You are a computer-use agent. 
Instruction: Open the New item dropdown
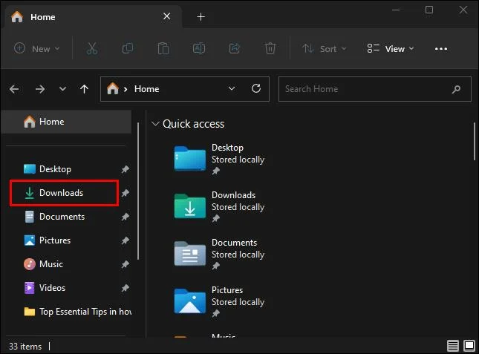pos(36,48)
